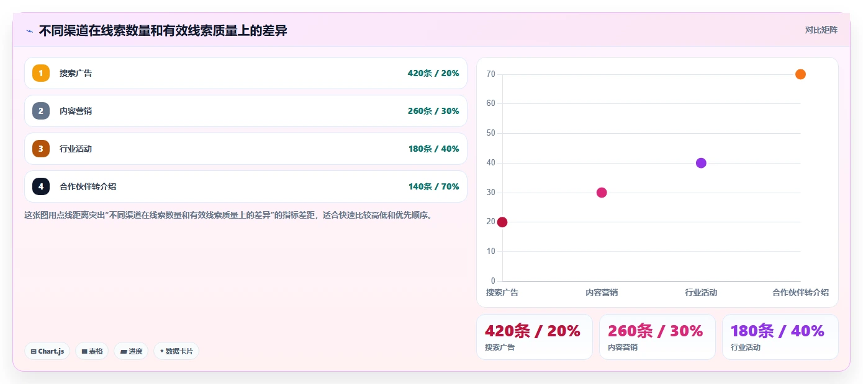Click the 合作伙伴转介绍 x-axis label
The image size is (863, 384).
(x=800, y=292)
